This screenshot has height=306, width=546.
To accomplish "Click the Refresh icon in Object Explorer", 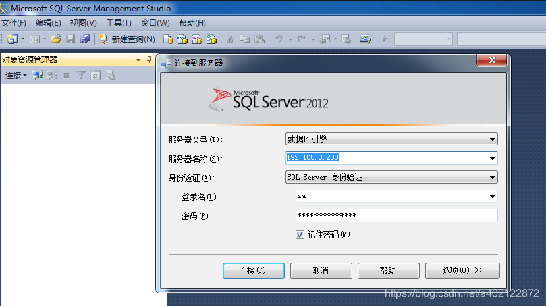I will [96, 76].
